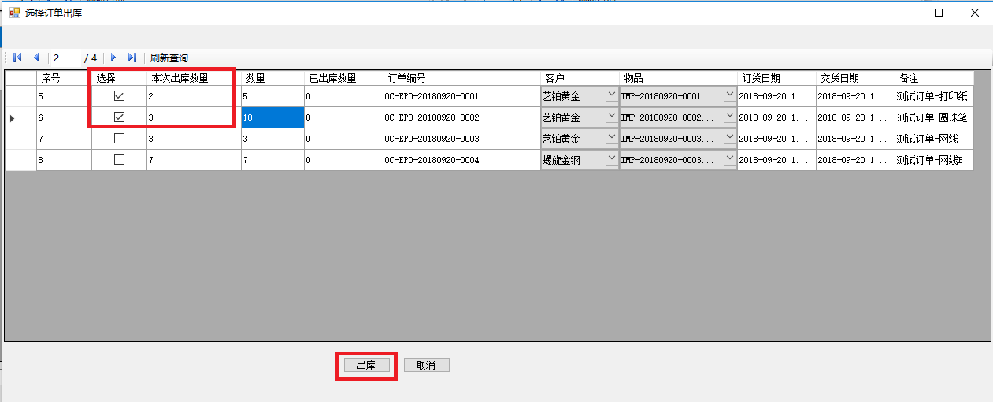Click the 取消 button
The width and height of the screenshot is (993, 402).
426,366
